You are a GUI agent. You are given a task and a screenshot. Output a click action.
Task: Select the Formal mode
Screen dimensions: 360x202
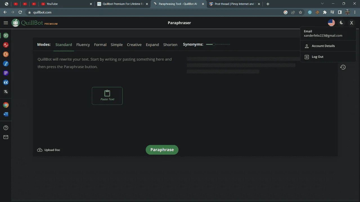pyautogui.click(x=100, y=45)
